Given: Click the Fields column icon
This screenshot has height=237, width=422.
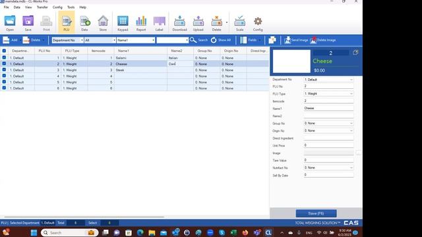Looking at the screenshot, I should point(243,40).
